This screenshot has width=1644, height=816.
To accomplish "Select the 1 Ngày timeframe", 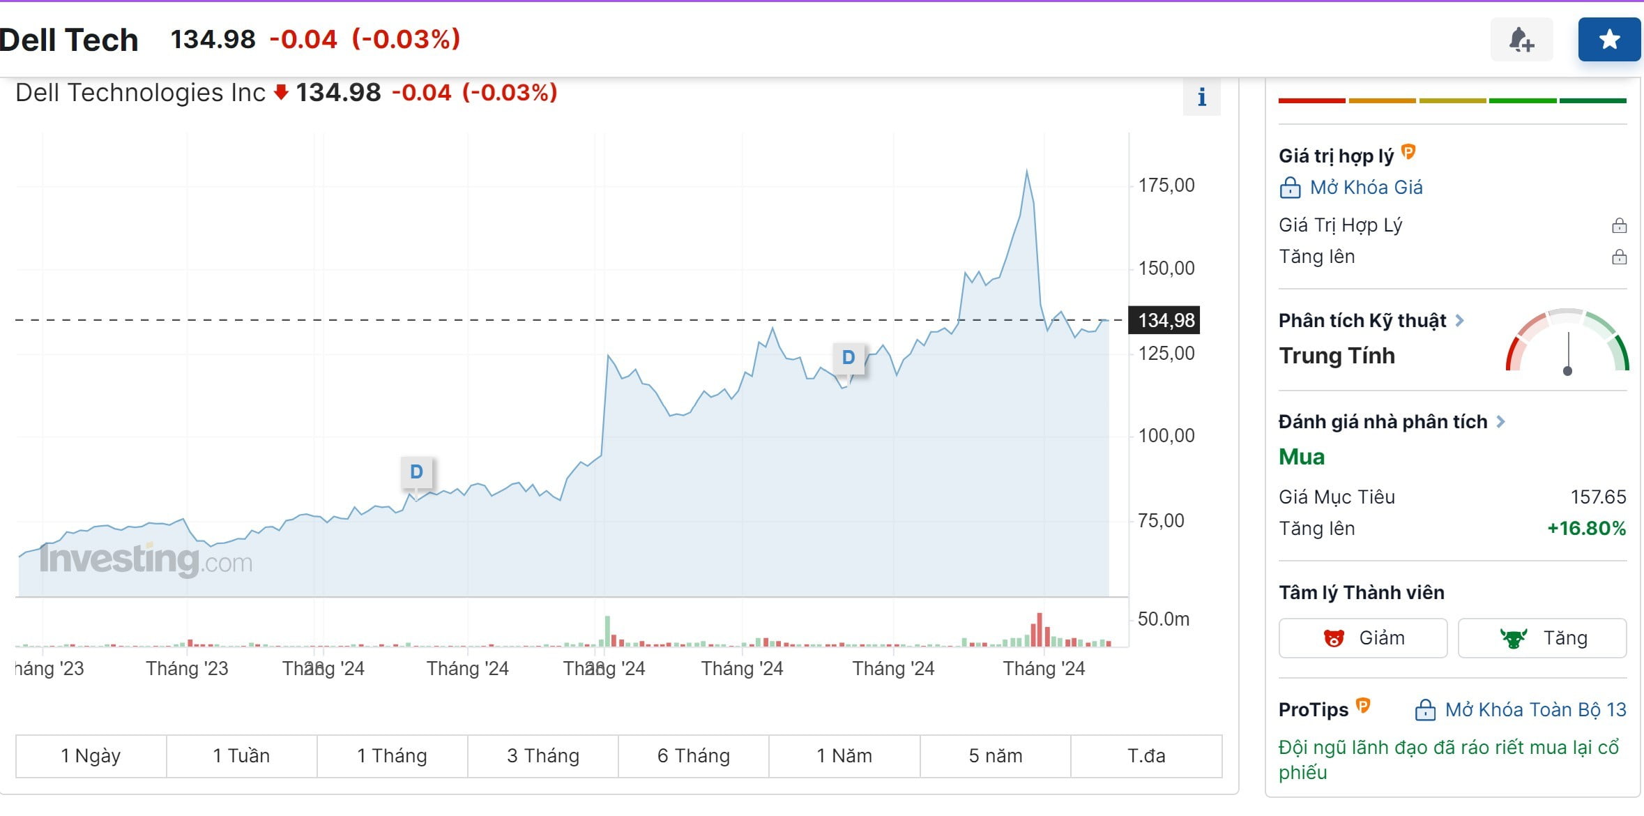I will [x=91, y=756].
